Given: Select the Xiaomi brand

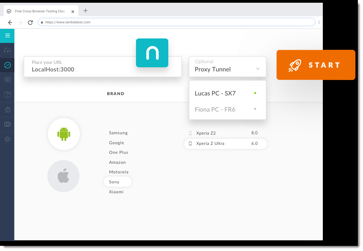Looking at the screenshot, I should [x=116, y=192].
